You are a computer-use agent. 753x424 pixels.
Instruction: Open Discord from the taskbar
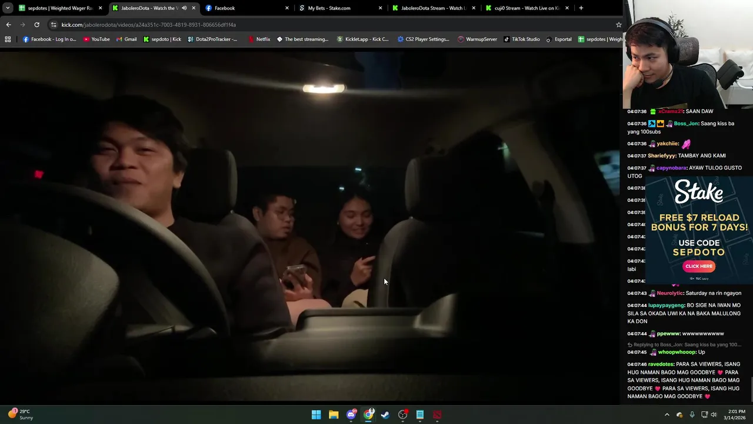click(351, 415)
